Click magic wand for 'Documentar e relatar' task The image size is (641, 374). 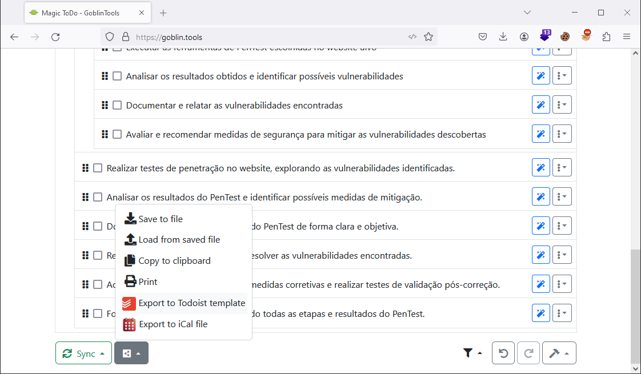pos(540,105)
